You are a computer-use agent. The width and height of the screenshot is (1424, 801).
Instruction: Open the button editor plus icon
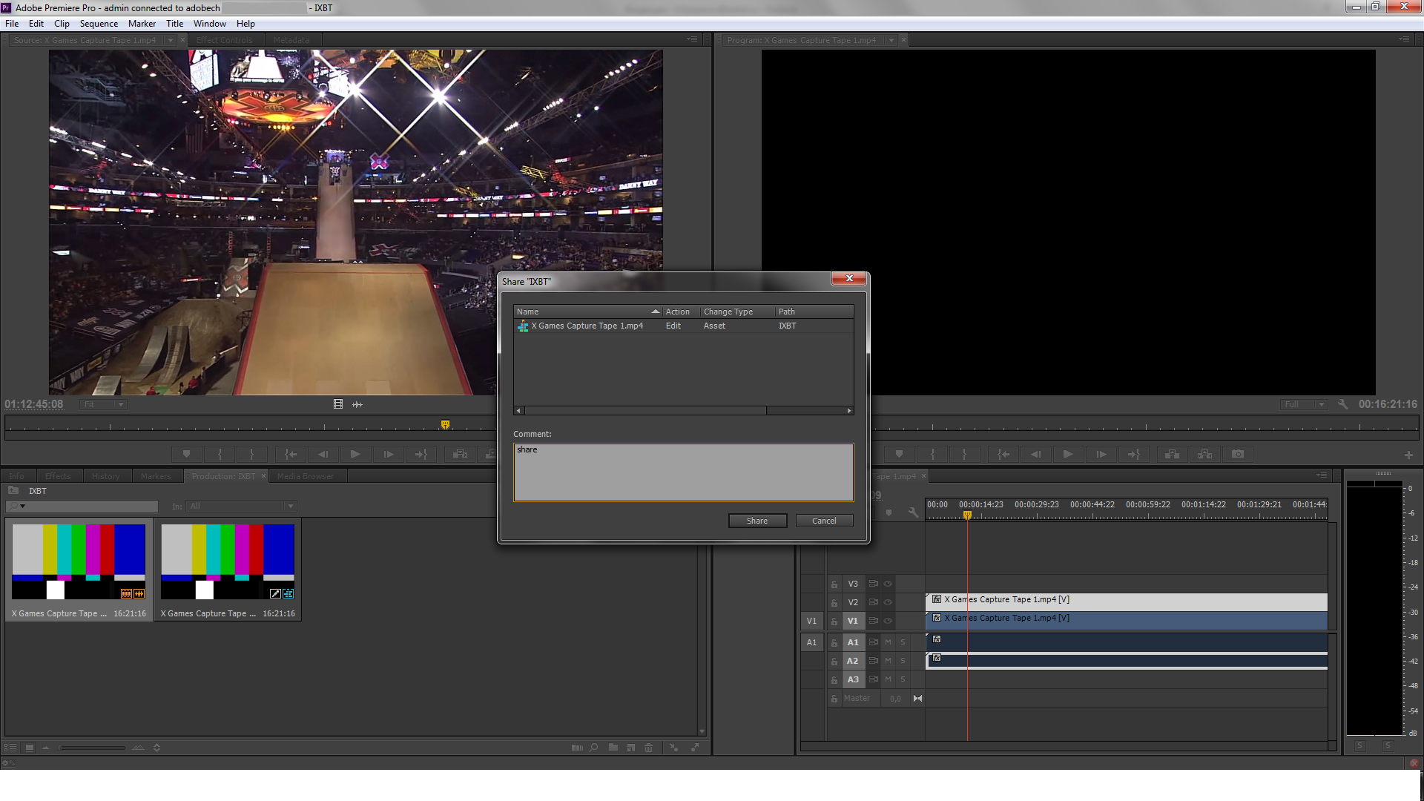coord(1408,455)
